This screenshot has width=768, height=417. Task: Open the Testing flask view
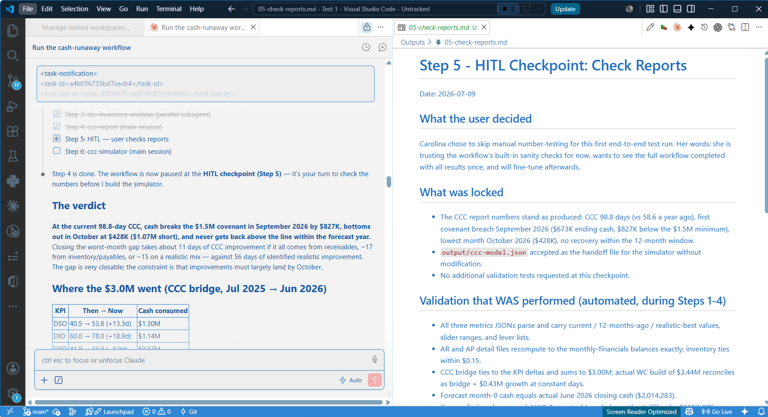pyautogui.click(x=13, y=156)
